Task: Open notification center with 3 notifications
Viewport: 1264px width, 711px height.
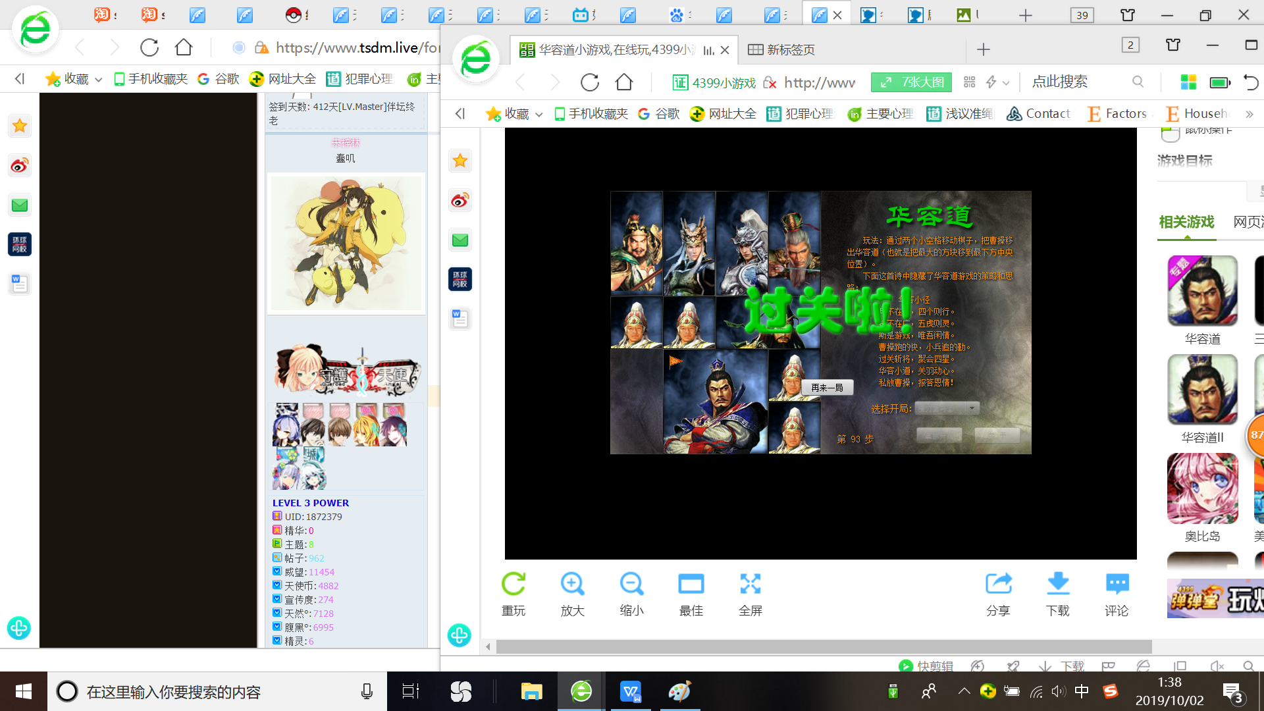Action: click(1232, 692)
